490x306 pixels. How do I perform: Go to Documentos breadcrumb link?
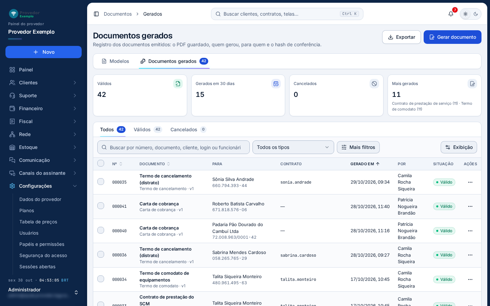118,14
